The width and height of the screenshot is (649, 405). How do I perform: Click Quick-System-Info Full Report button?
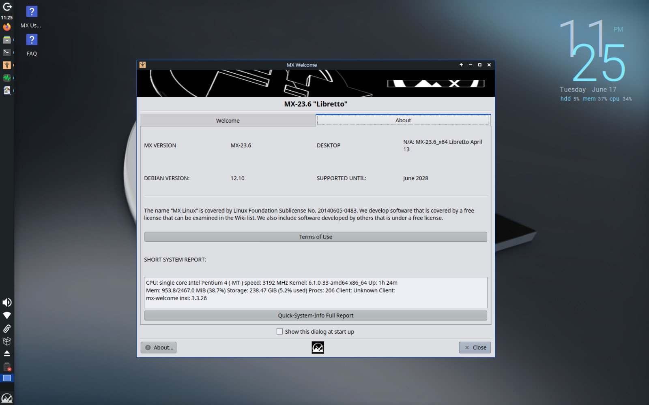coord(316,315)
